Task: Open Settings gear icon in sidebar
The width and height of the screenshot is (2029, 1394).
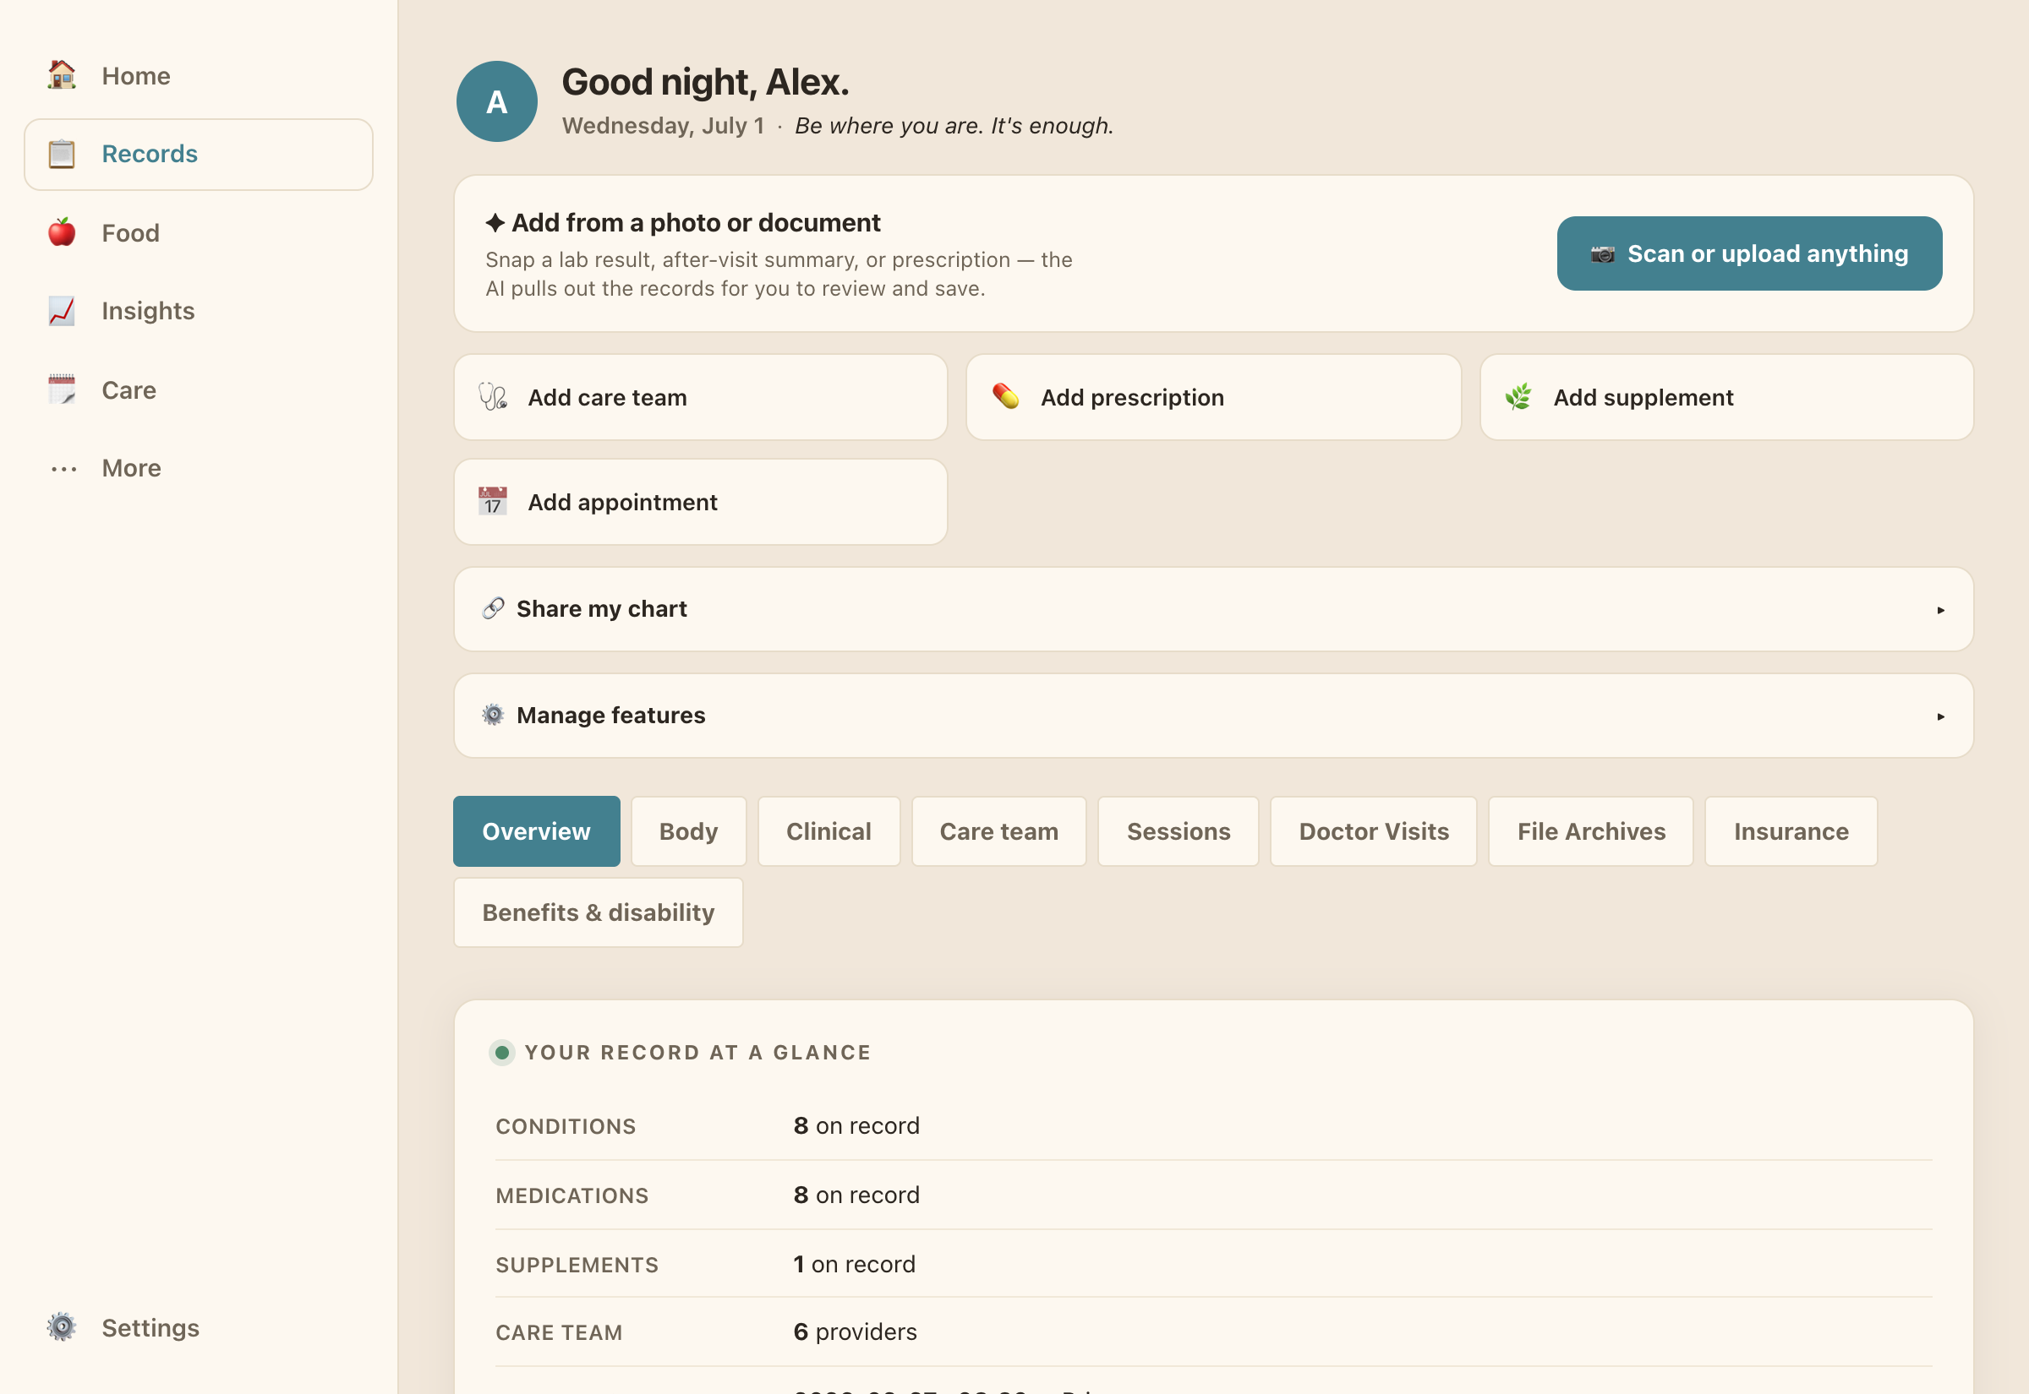Action: (x=61, y=1327)
